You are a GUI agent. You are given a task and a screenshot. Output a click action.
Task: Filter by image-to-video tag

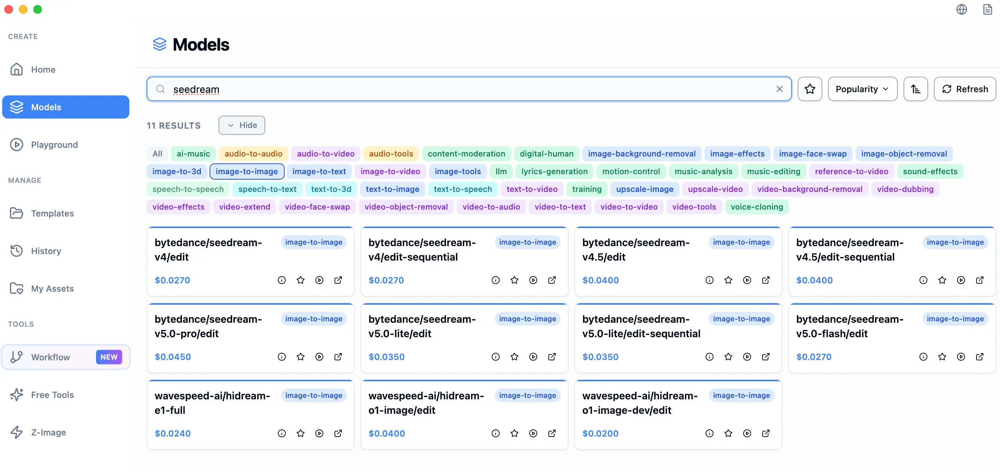tap(390, 171)
